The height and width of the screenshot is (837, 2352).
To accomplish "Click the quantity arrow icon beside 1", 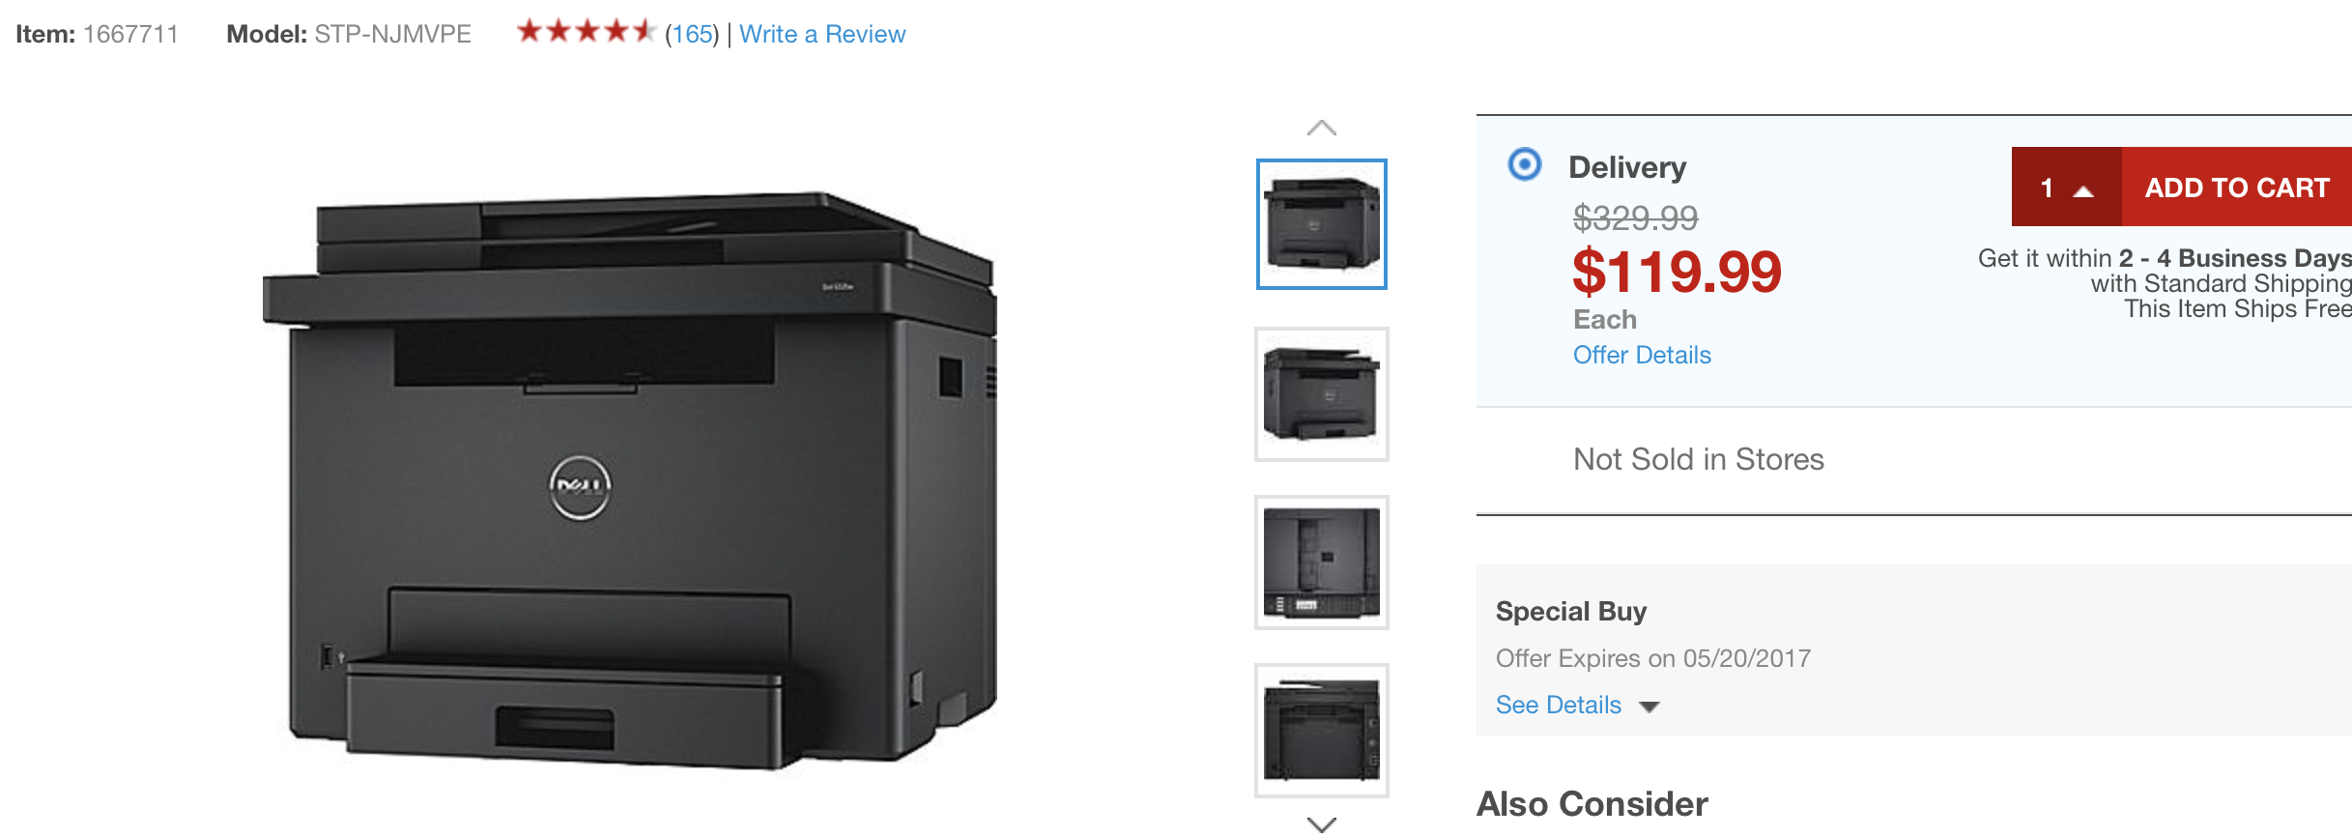I will (x=2083, y=190).
